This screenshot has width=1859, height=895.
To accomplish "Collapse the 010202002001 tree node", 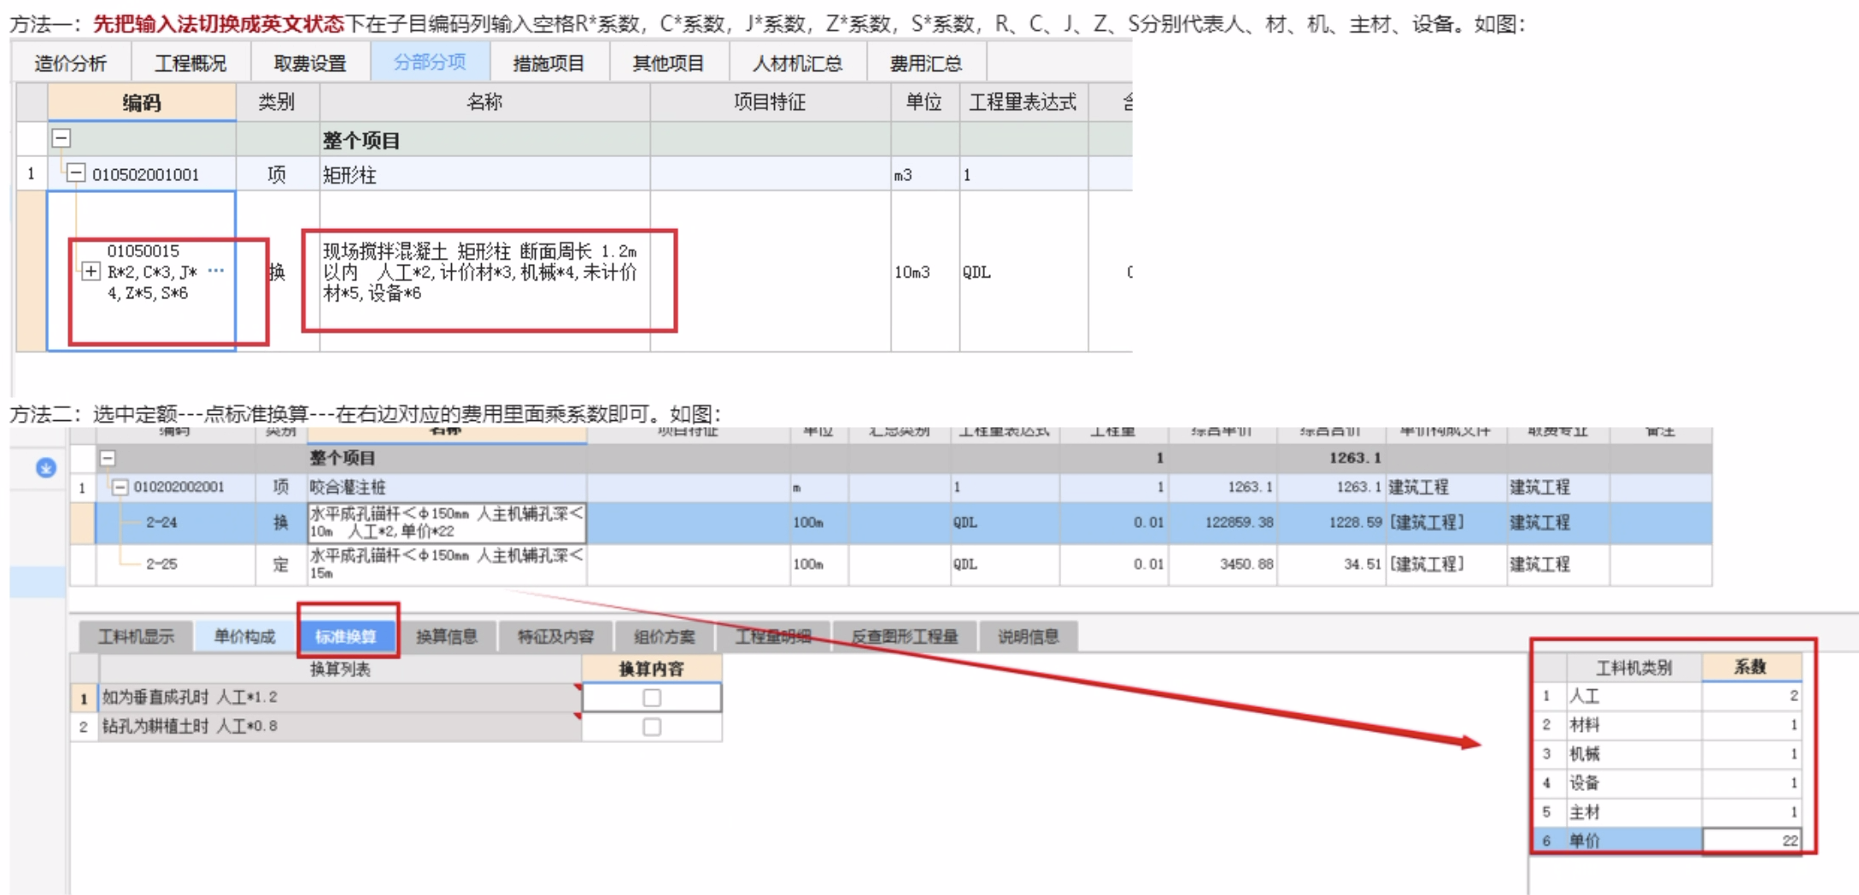I will (120, 487).
